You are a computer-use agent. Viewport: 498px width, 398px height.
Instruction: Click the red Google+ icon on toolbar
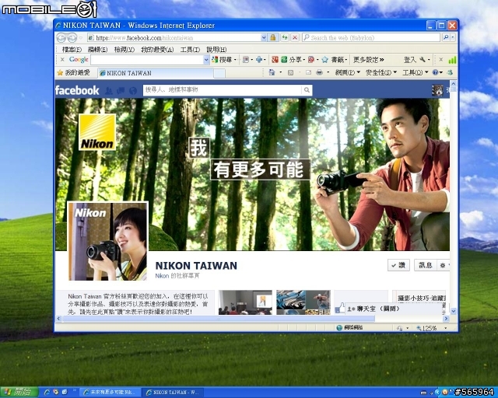[x=275, y=59]
